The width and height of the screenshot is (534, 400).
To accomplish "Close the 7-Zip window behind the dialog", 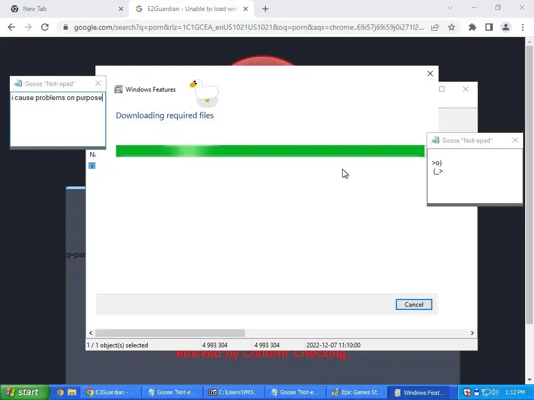I will (x=466, y=89).
